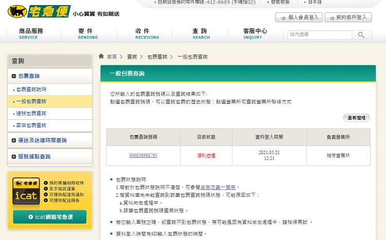The height and width of the screenshot is (240, 386).
Task: Click the 順利送達 status text
Action: point(206,155)
